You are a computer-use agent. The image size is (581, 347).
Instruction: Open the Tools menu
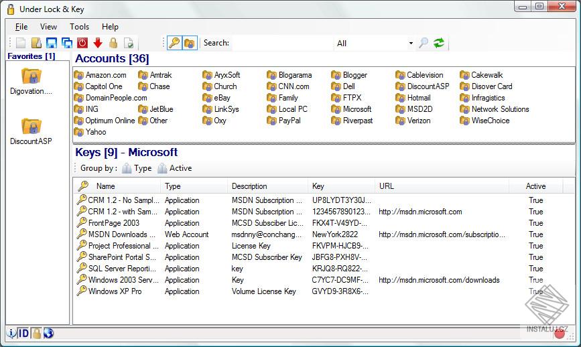(x=79, y=27)
